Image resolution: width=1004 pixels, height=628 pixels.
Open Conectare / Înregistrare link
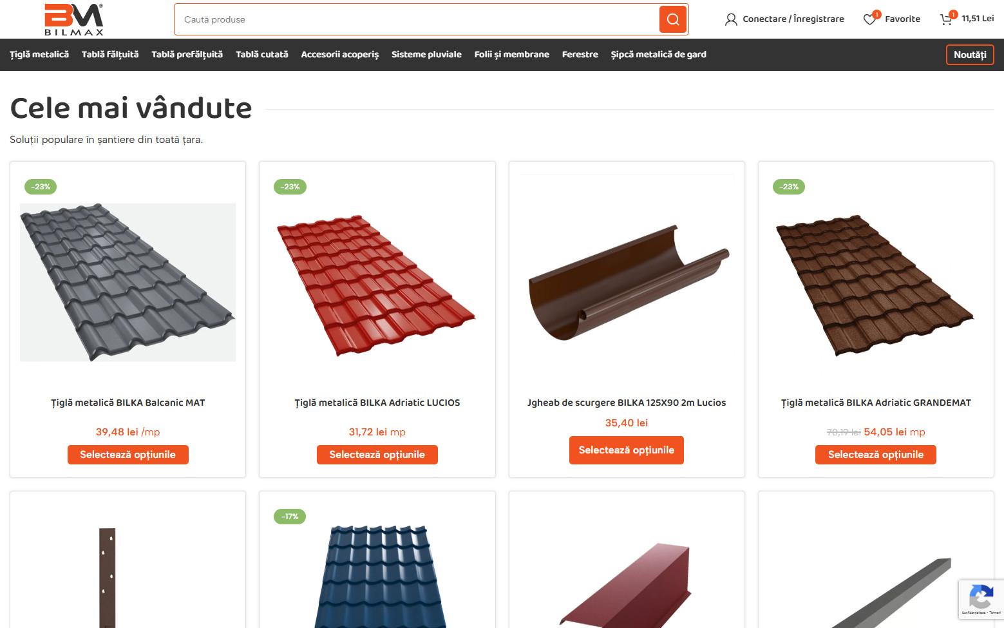pos(793,19)
